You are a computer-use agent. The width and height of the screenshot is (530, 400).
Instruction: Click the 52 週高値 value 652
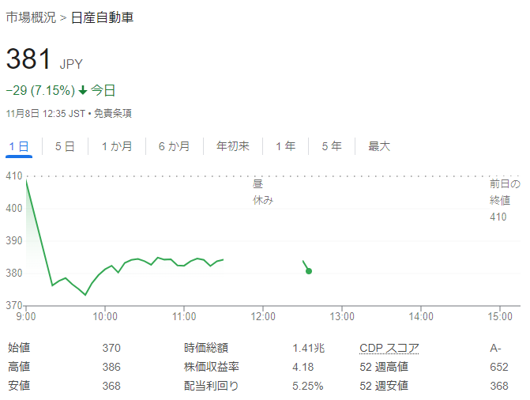(499, 367)
